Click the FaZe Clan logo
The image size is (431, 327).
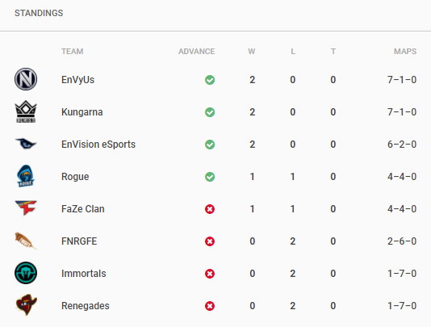26,208
